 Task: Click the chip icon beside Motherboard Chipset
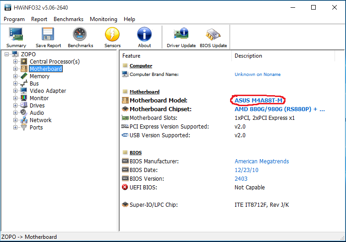point(125,109)
